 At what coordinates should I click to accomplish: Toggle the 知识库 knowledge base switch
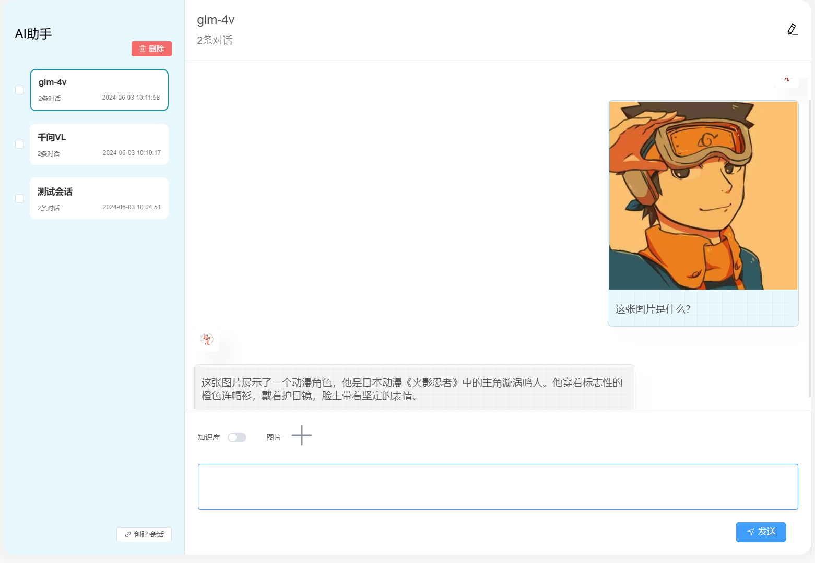(237, 437)
